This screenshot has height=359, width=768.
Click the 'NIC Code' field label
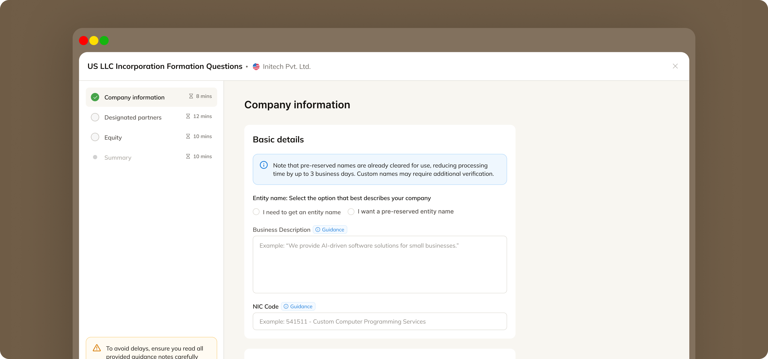(265, 306)
